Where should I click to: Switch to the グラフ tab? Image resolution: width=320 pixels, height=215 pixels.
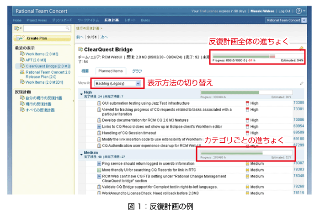(137, 71)
